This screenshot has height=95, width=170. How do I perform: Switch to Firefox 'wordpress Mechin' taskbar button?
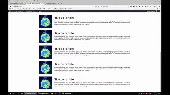(31, 93)
